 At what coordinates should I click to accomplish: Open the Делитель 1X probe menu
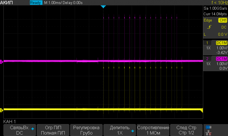[x=120, y=130]
